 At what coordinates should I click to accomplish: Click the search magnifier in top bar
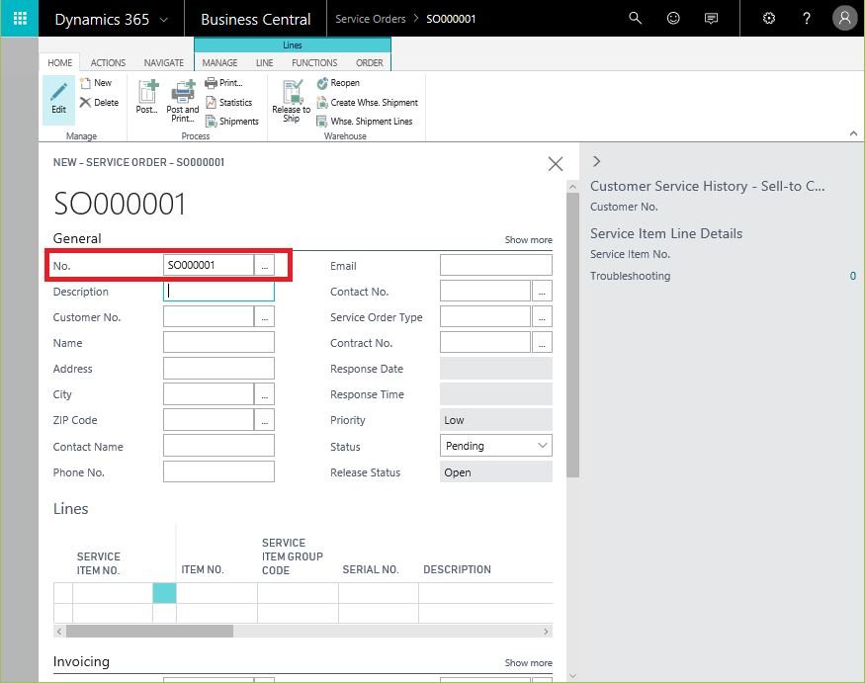click(x=636, y=19)
